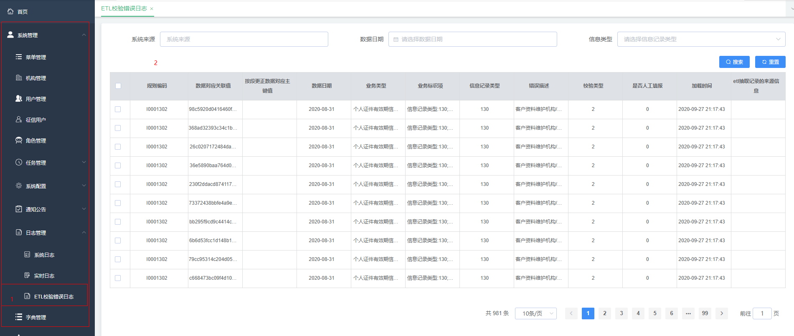Go to next page arrow
This screenshot has width=794, height=336.
[x=722, y=313]
